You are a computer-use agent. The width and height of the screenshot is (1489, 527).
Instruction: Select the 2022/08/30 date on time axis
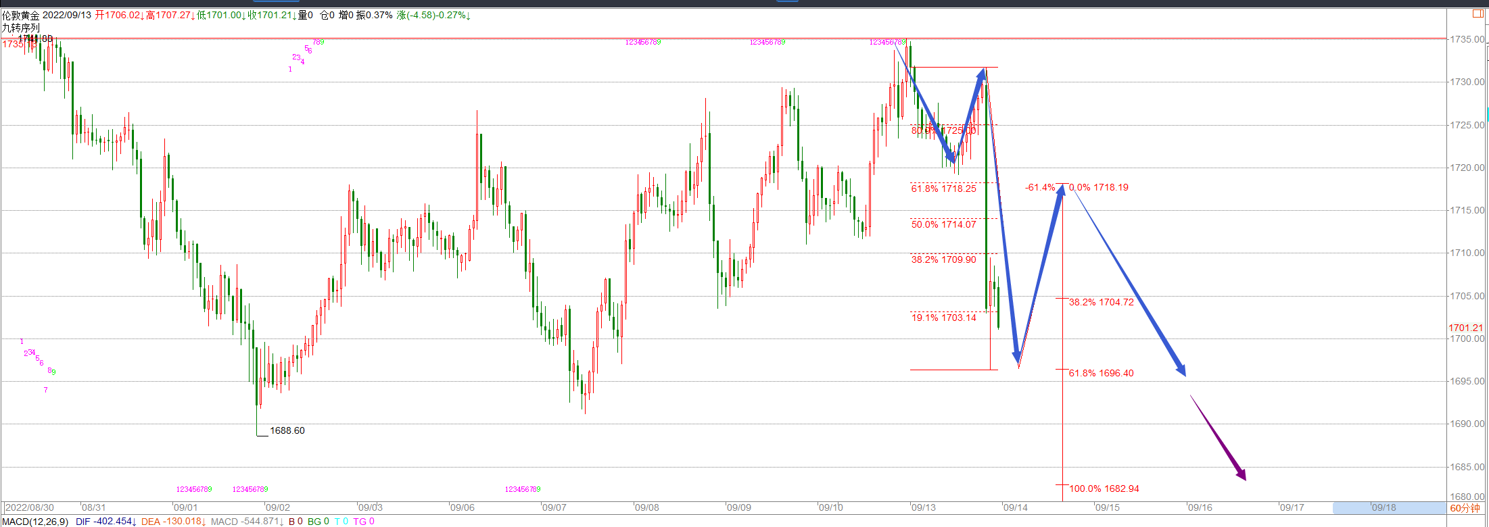point(30,507)
